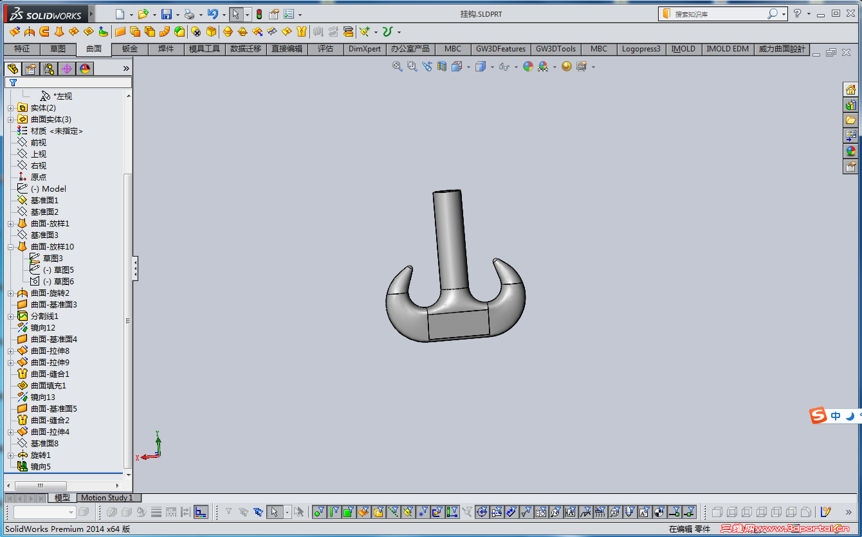
Task: Select the 曲面-缝合2 feature in the tree
Action: 44,421
